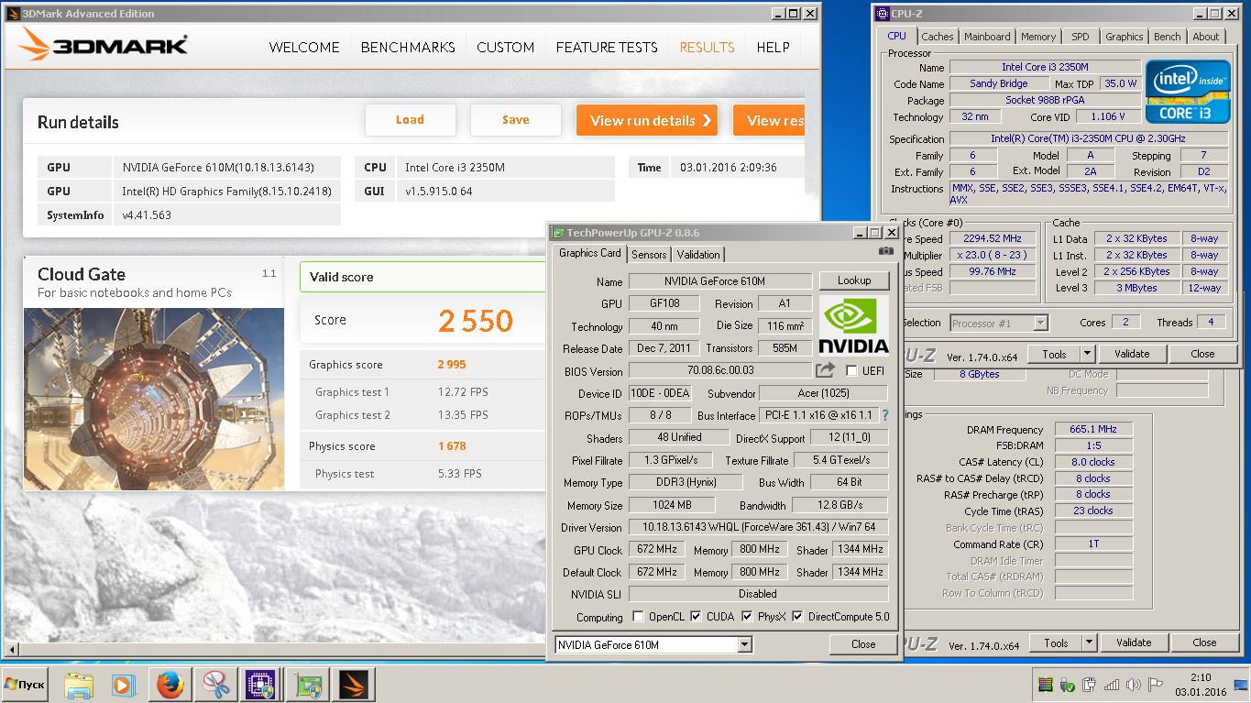This screenshot has width=1251, height=703.
Task: Click the Load button in Run details
Action: tap(410, 120)
